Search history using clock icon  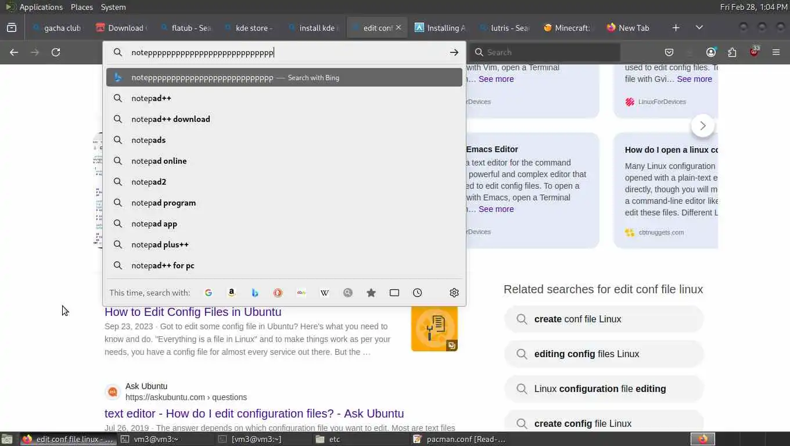tap(418, 293)
